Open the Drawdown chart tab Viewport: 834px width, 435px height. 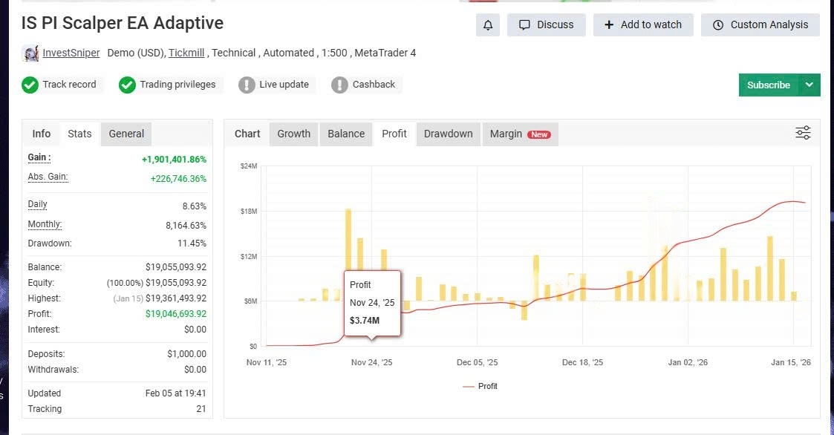pyautogui.click(x=448, y=134)
